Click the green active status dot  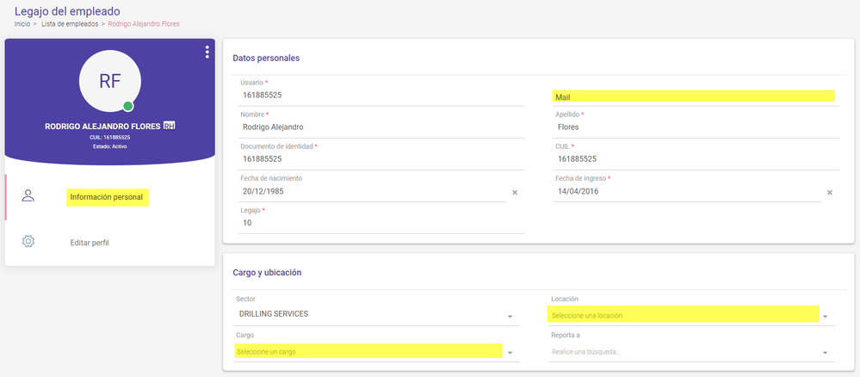(127, 106)
